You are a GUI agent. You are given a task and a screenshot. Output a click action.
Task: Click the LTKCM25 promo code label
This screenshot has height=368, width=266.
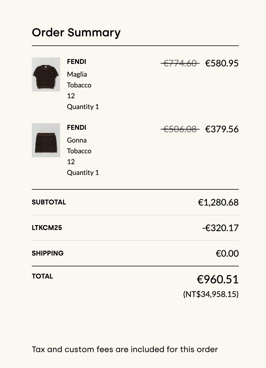(47, 228)
